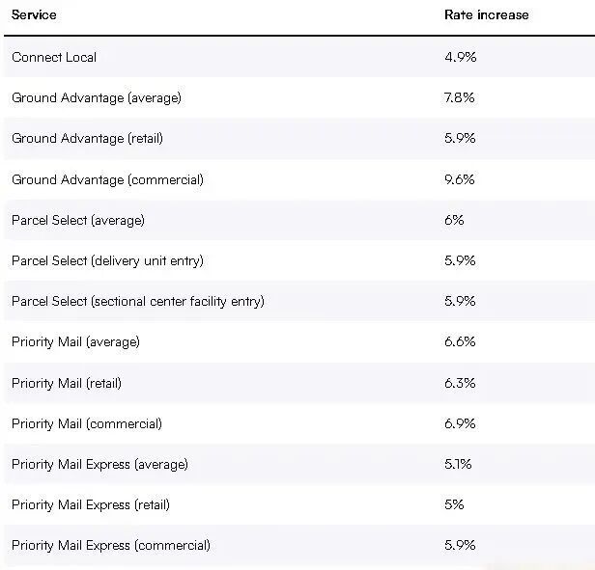Click the 6% rate for Parcel Select
This screenshot has width=595, height=570.
click(x=454, y=220)
